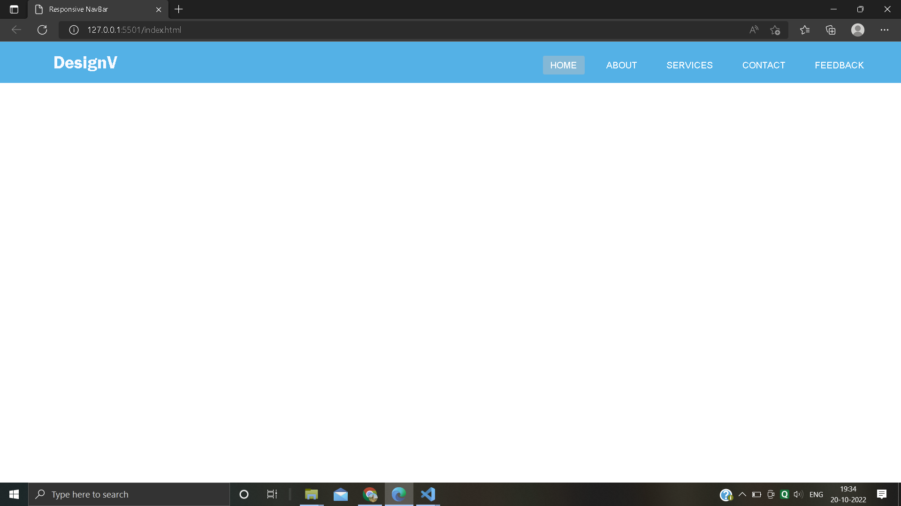Open the browser profile avatar
Viewport: 901px width, 506px height.
tap(857, 30)
